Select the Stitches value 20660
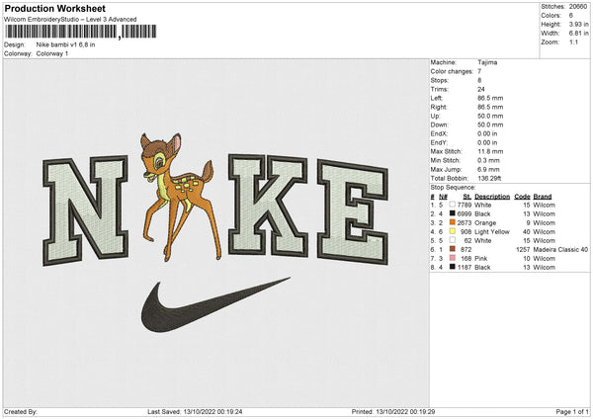The width and height of the screenshot is (593, 419). coord(578,7)
